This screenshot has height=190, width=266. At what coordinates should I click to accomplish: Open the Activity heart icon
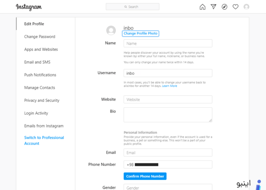point(235,7)
